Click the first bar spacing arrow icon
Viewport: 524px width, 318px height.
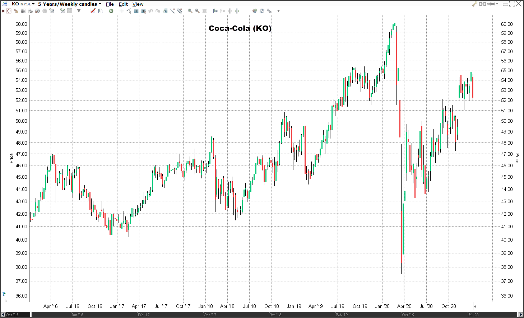215,11
